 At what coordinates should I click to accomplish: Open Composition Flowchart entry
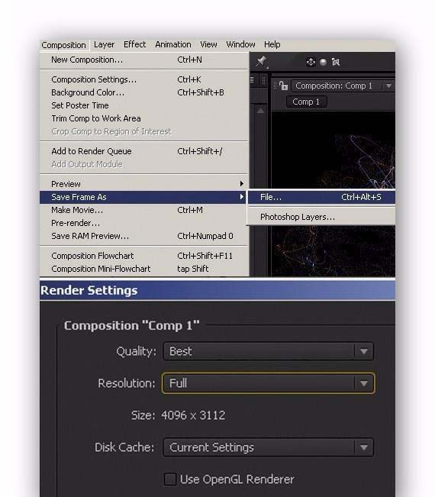tap(144, 256)
